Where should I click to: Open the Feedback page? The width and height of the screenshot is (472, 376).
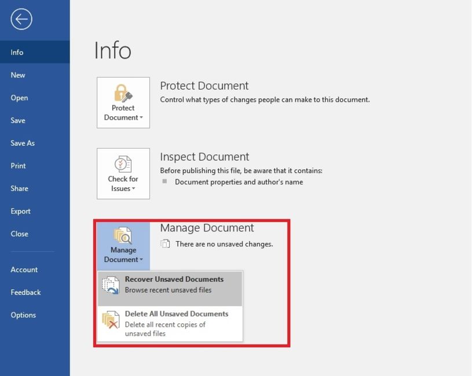[x=35, y=293]
